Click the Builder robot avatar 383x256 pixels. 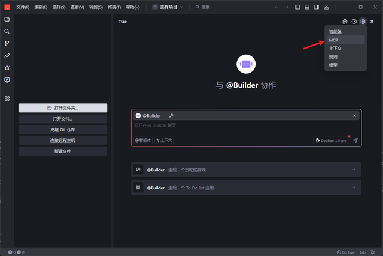(x=246, y=64)
